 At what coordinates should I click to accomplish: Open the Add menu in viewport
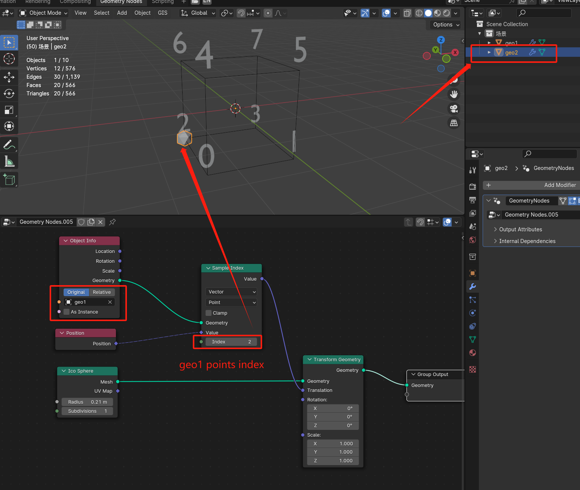[x=122, y=13]
